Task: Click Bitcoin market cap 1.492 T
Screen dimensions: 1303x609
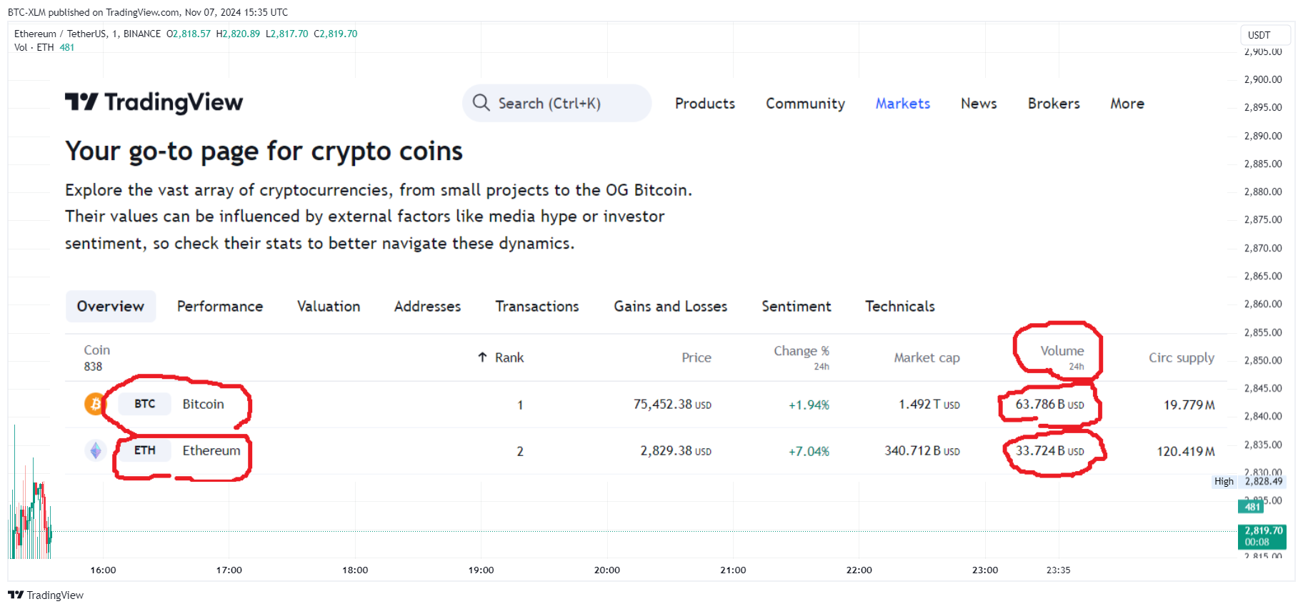Action: 929,405
